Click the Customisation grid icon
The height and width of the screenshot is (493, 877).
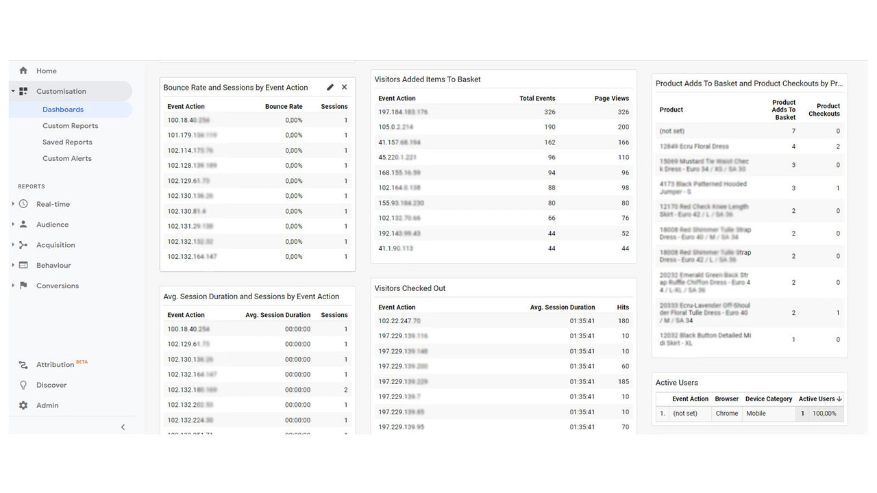click(x=23, y=91)
